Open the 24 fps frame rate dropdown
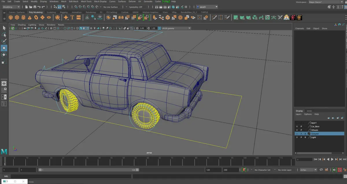Viewport: 347px width, 184px height. point(308,170)
